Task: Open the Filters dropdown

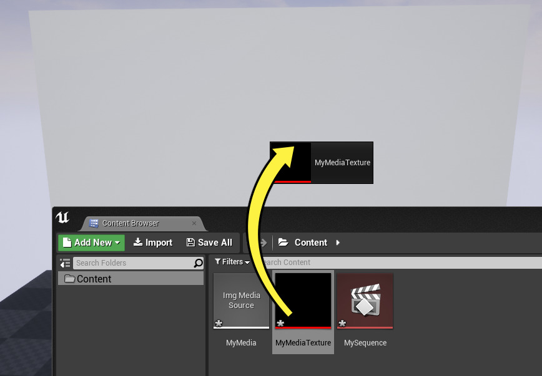Action: pos(232,262)
